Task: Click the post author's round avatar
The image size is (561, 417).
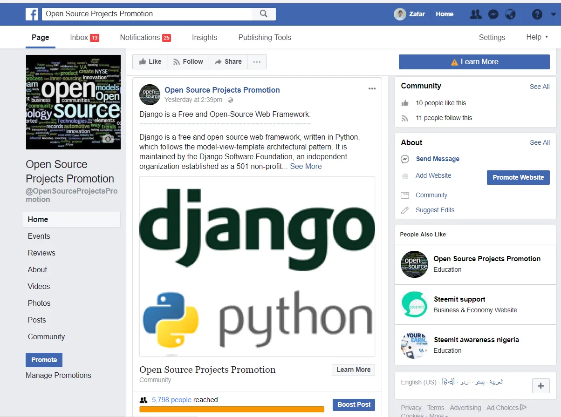Action: click(x=150, y=94)
